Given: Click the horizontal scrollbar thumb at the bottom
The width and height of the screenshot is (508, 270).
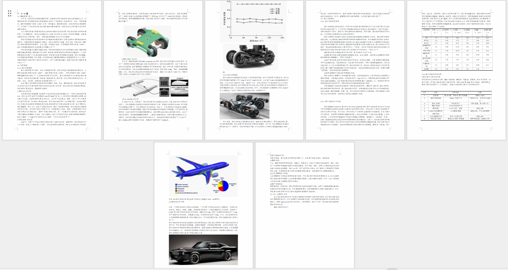Looking at the screenshot, I should (392, 269).
